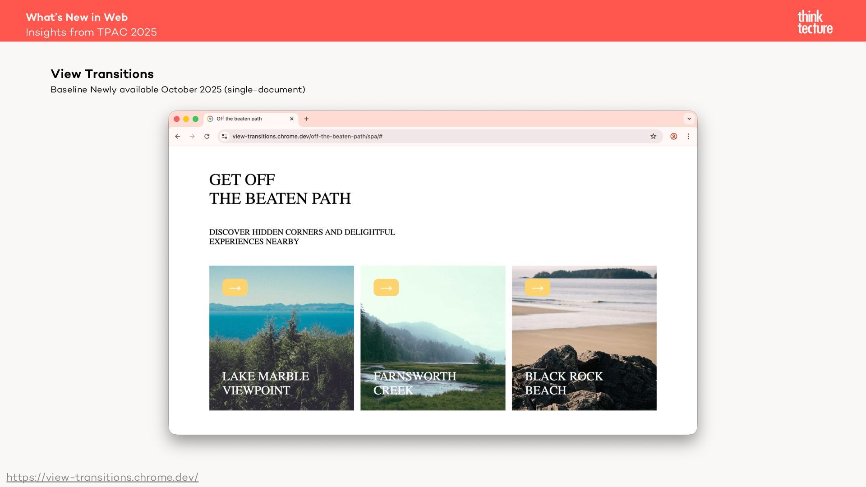The width and height of the screenshot is (866, 487).
Task: Expand the tab search dropdown chevron
Action: pyautogui.click(x=689, y=119)
